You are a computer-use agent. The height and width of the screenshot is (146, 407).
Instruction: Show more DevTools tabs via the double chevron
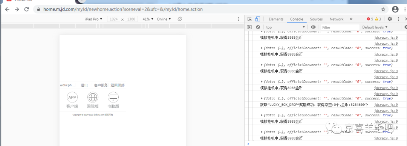click(x=351, y=19)
